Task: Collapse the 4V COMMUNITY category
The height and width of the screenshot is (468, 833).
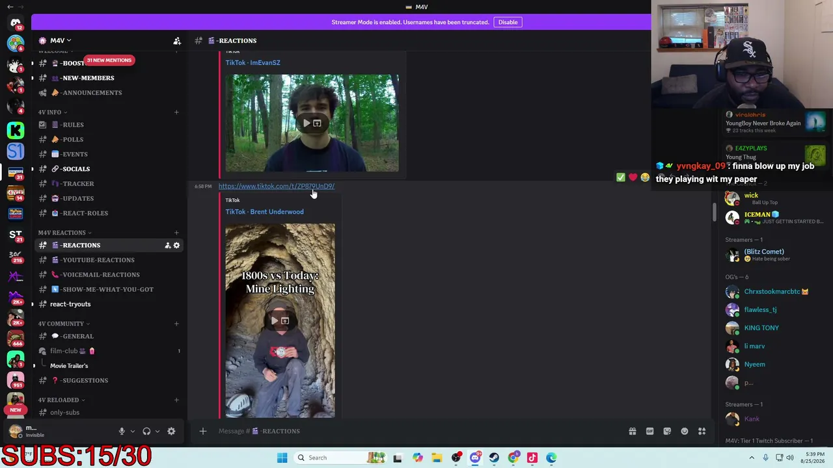Action: (x=64, y=324)
